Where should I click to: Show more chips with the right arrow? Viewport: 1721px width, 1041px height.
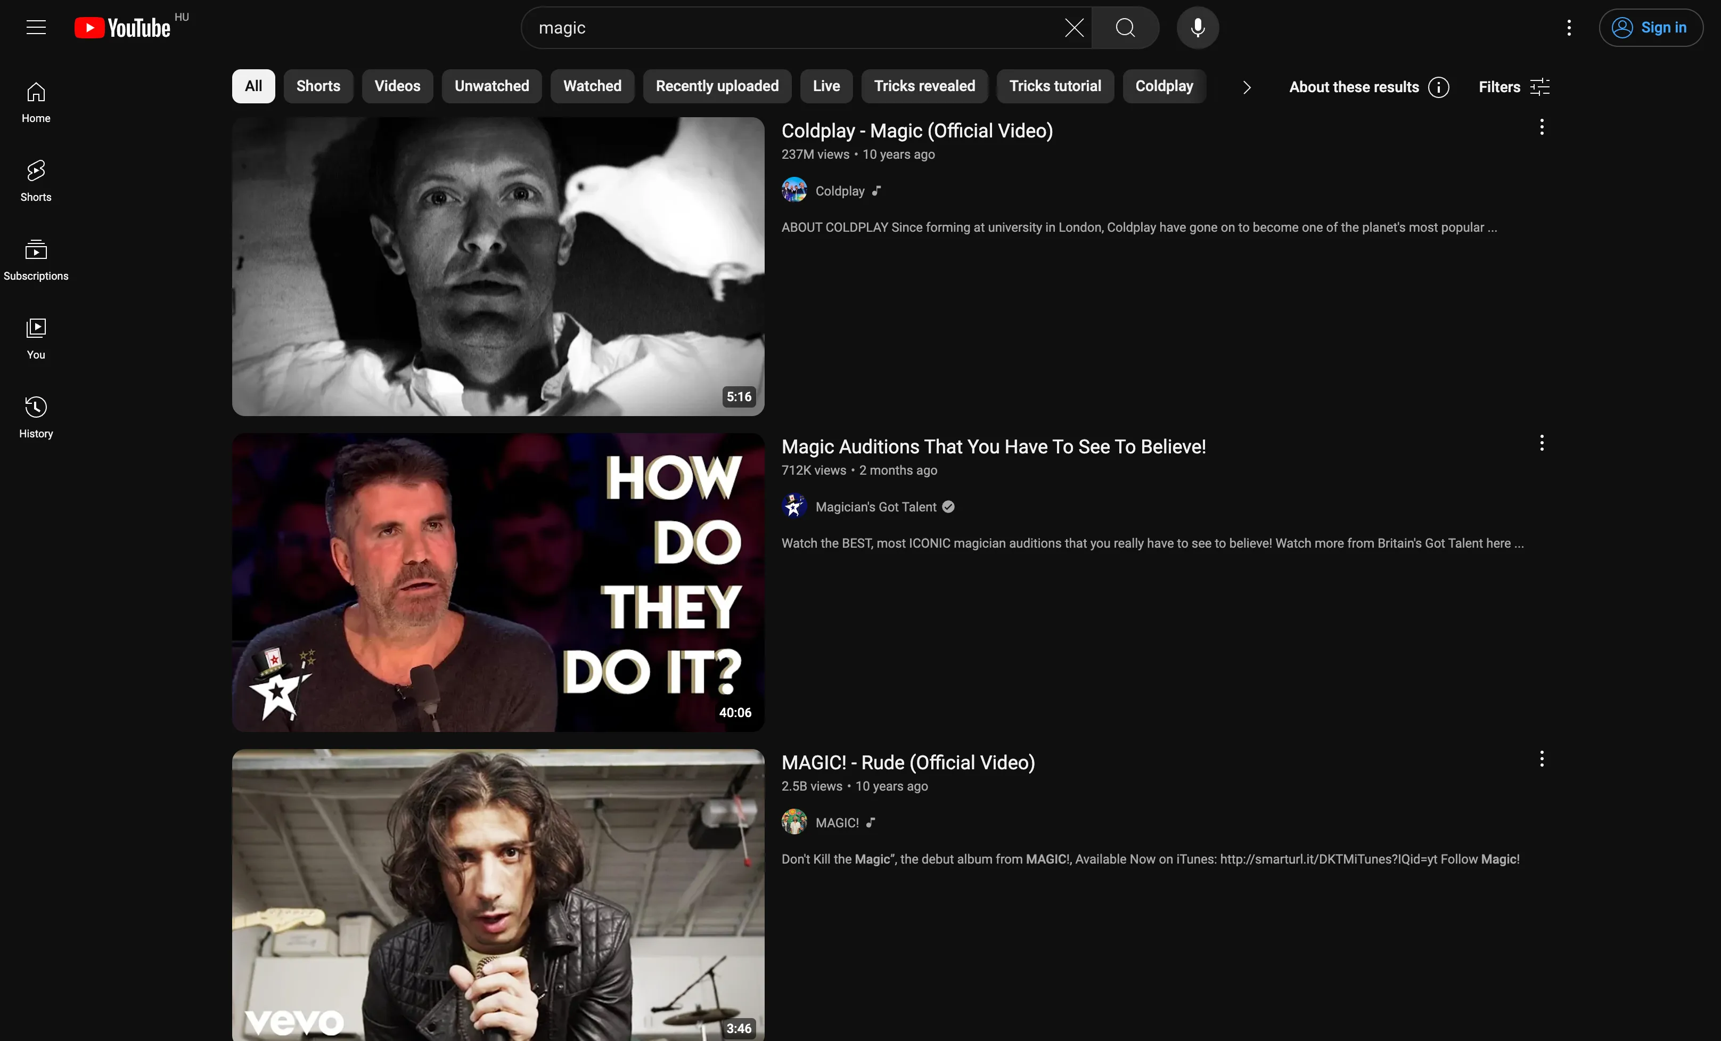(x=1247, y=87)
